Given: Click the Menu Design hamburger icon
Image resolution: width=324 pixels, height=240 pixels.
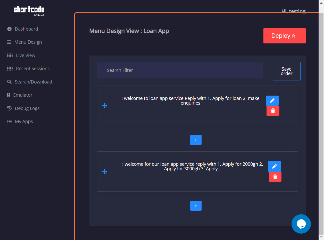Looking at the screenshot, I should (x=9, y=42).
